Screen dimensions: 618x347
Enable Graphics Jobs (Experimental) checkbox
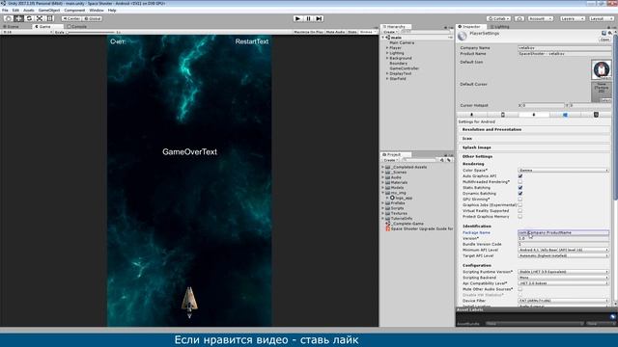[520, 205]
